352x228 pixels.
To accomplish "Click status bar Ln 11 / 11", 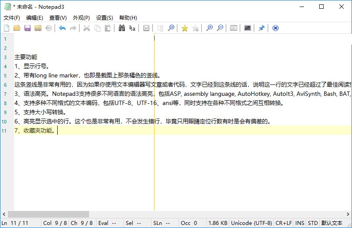I will pos(15,223).
